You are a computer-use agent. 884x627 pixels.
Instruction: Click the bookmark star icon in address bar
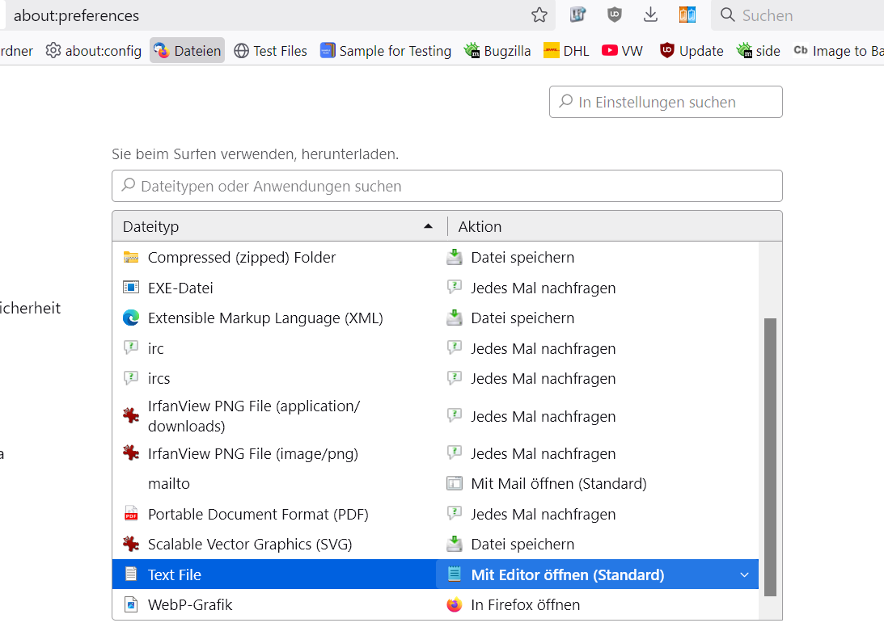point(539,15)
